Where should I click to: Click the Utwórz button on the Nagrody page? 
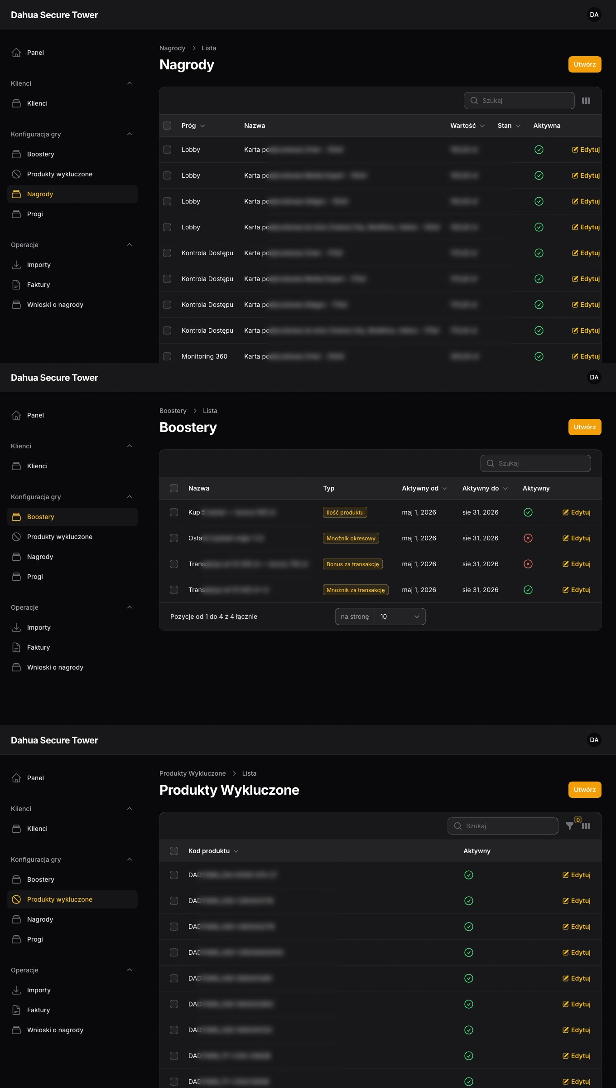click(585, 64)
